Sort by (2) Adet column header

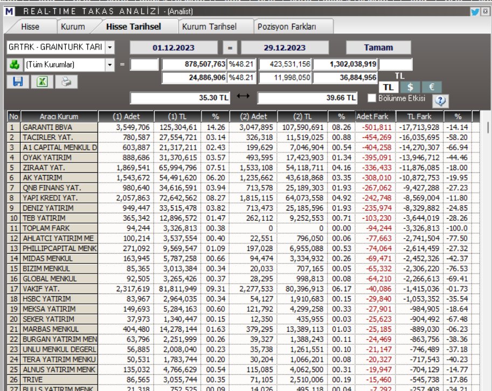pos(253,117)
